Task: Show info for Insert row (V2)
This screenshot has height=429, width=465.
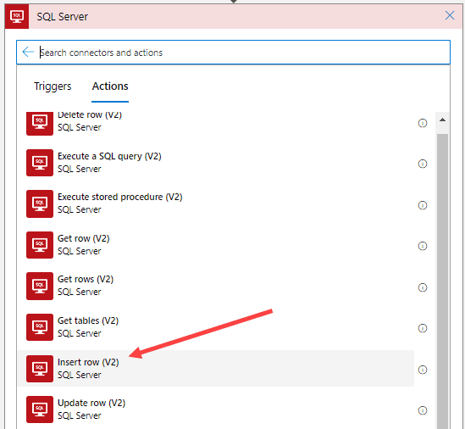Action: [423, 370]
